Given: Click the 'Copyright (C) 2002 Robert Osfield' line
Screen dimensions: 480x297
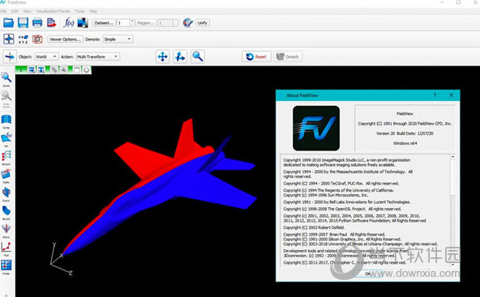Looking at the screenshot, I should 314,227.
